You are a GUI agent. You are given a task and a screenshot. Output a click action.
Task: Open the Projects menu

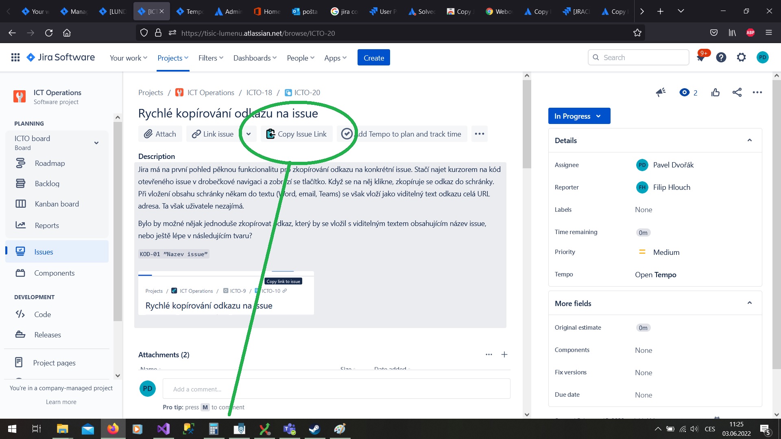coord(173,58)
